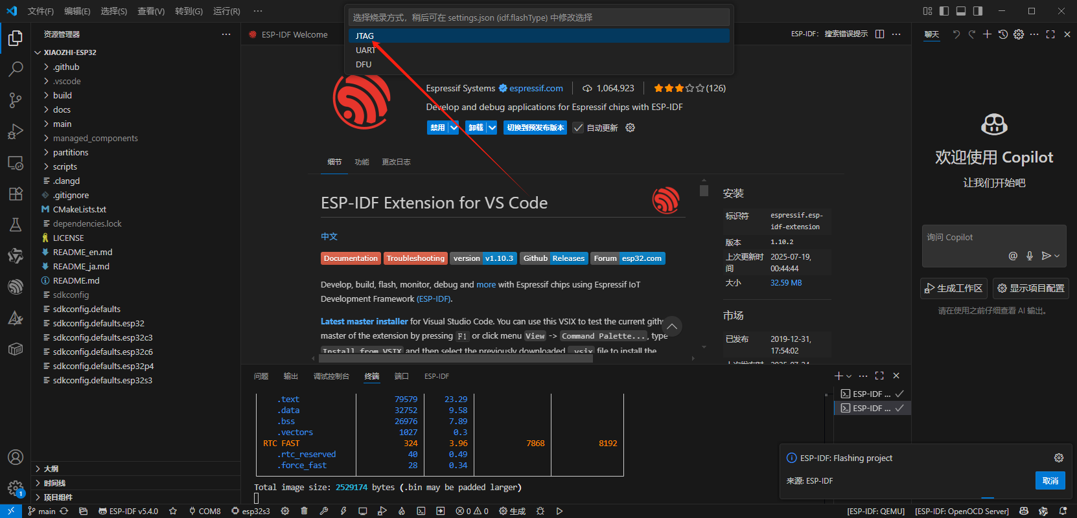Viewport: 1077px width, 518px height.
Task: Click the ESP-IDF Flash lightning status icon
Action: [343, 511]
